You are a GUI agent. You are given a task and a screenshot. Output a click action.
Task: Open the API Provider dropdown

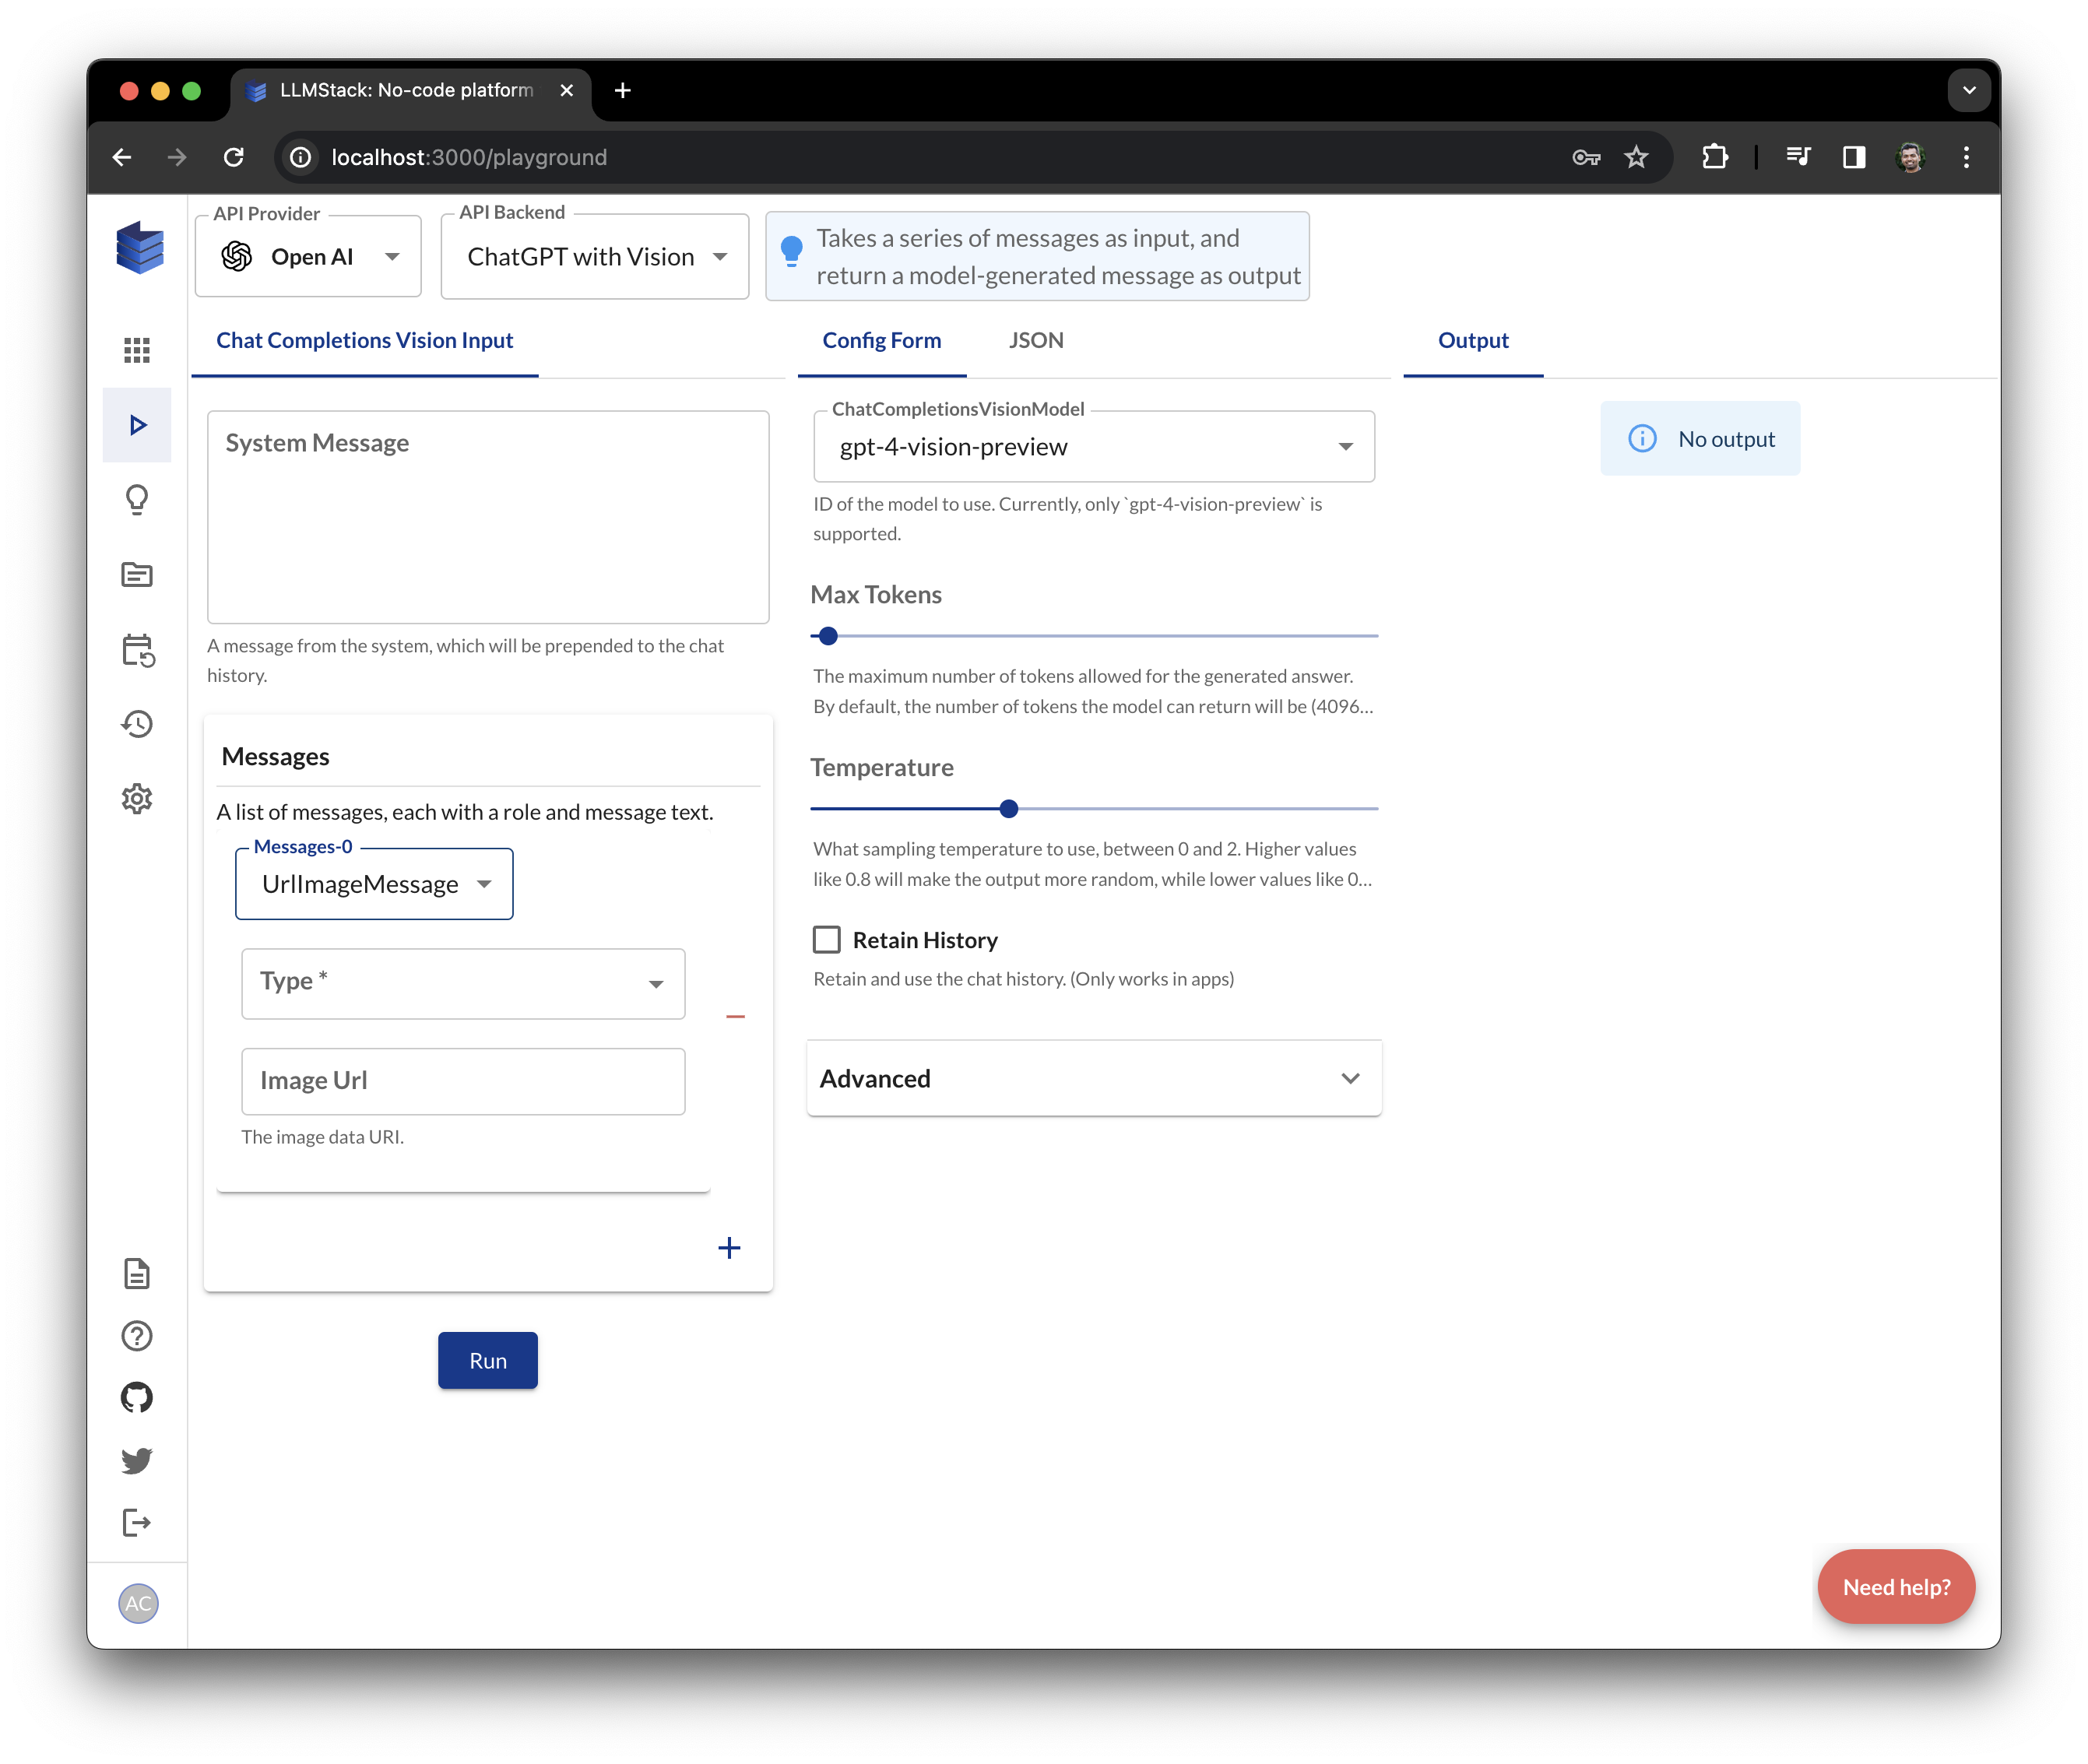pos(308,257)
